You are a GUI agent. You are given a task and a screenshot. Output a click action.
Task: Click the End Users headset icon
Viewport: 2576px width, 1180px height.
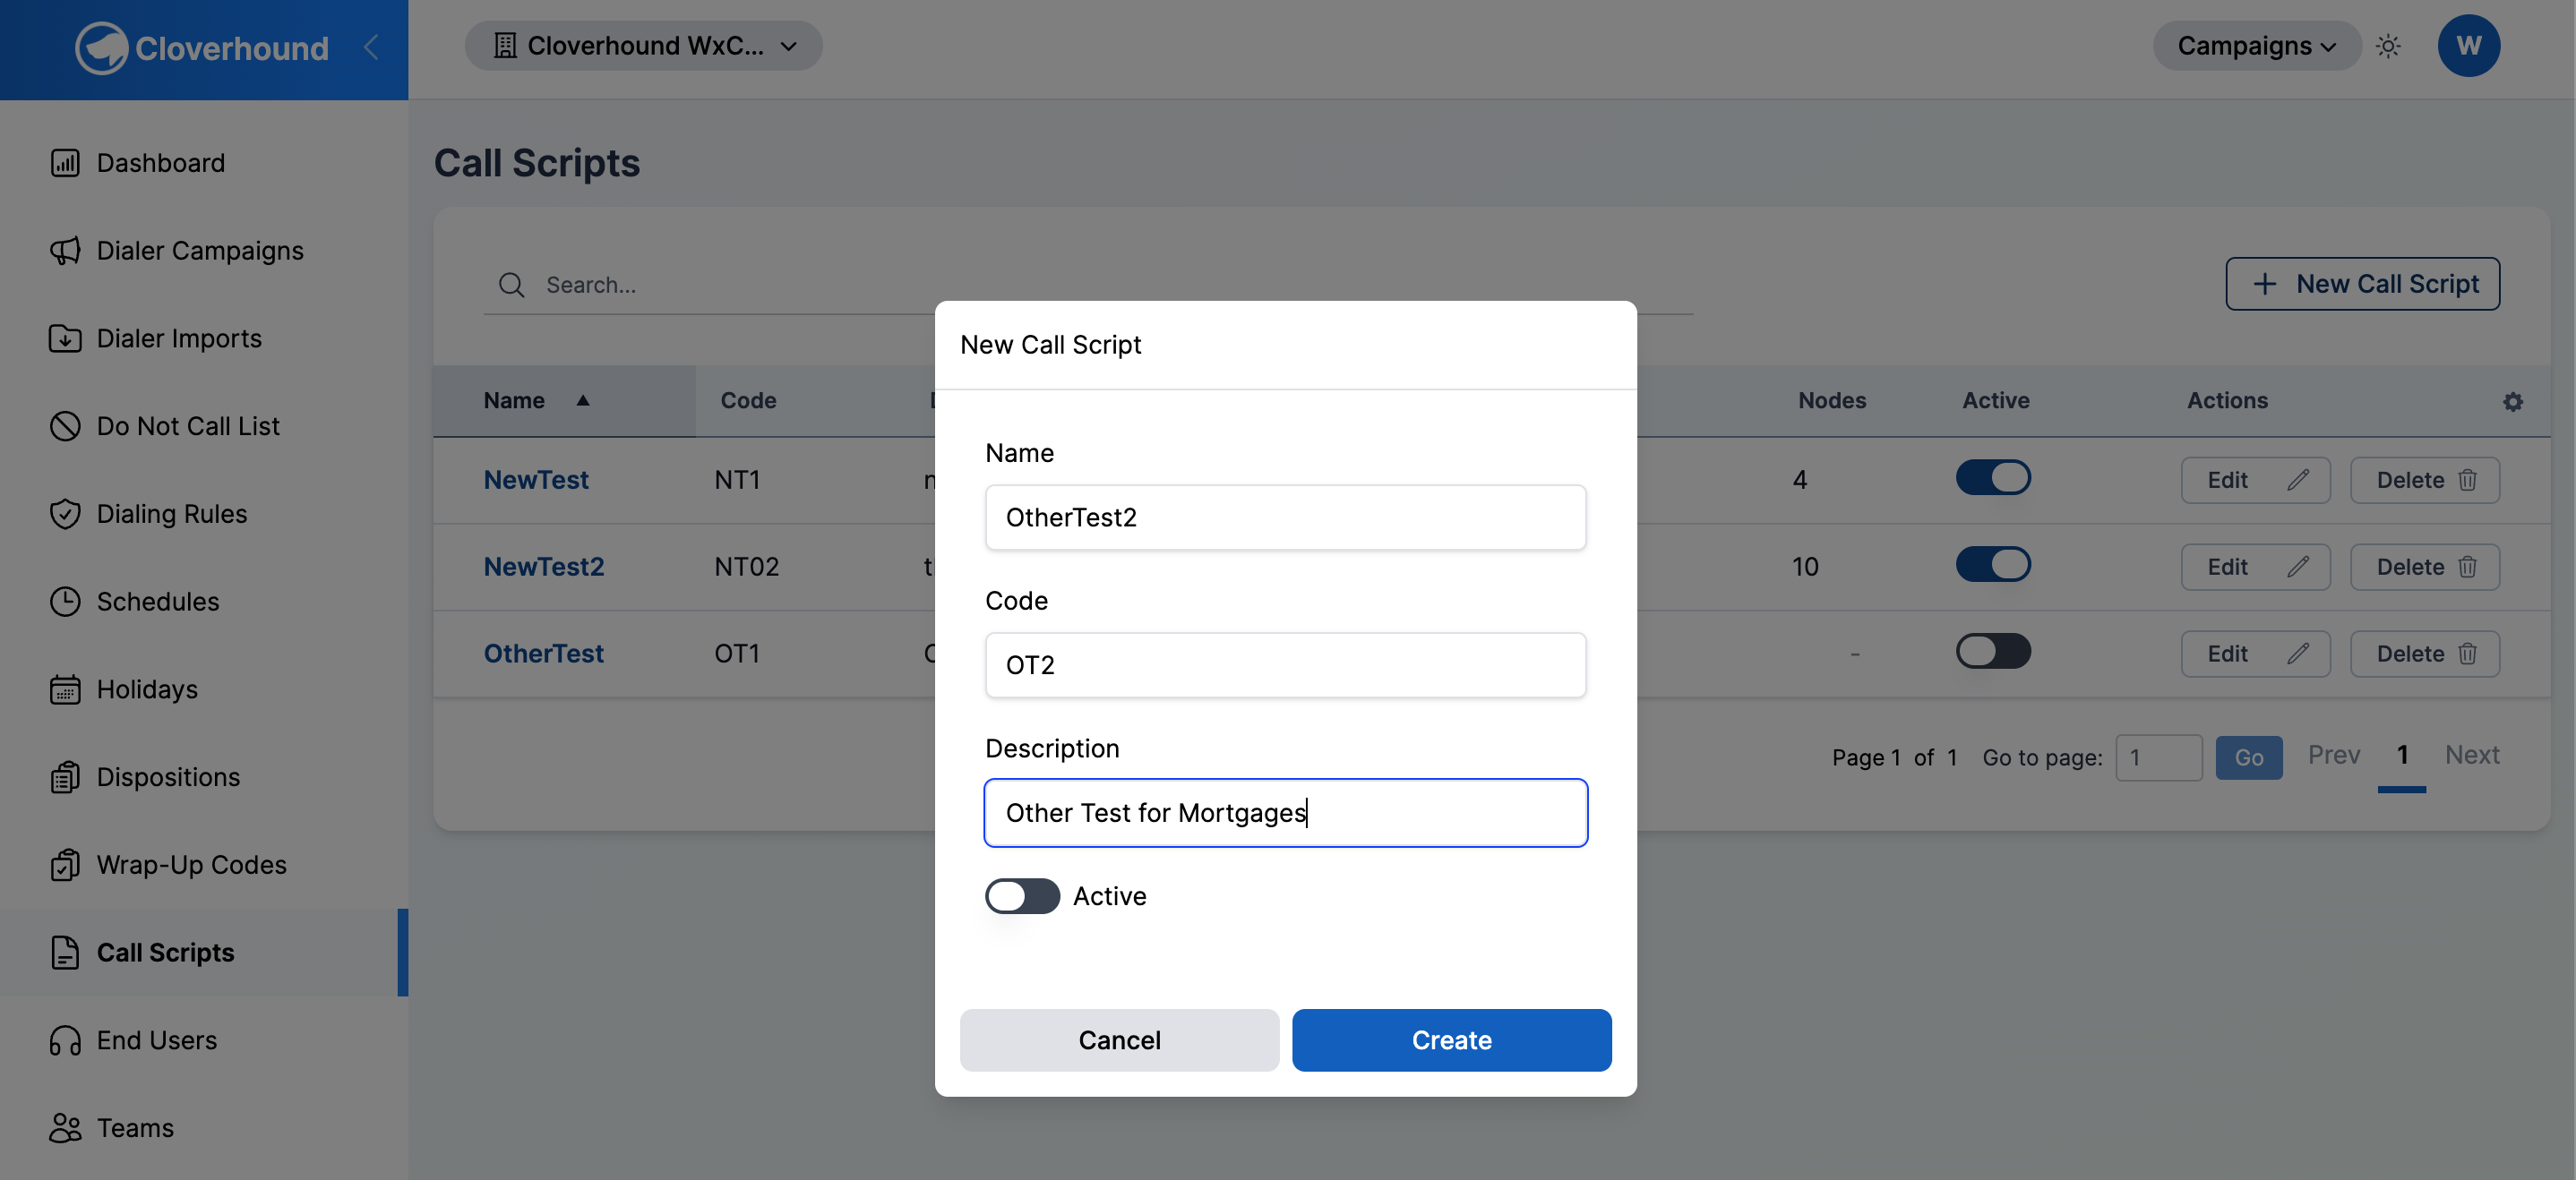click(x=65, y=1040)
